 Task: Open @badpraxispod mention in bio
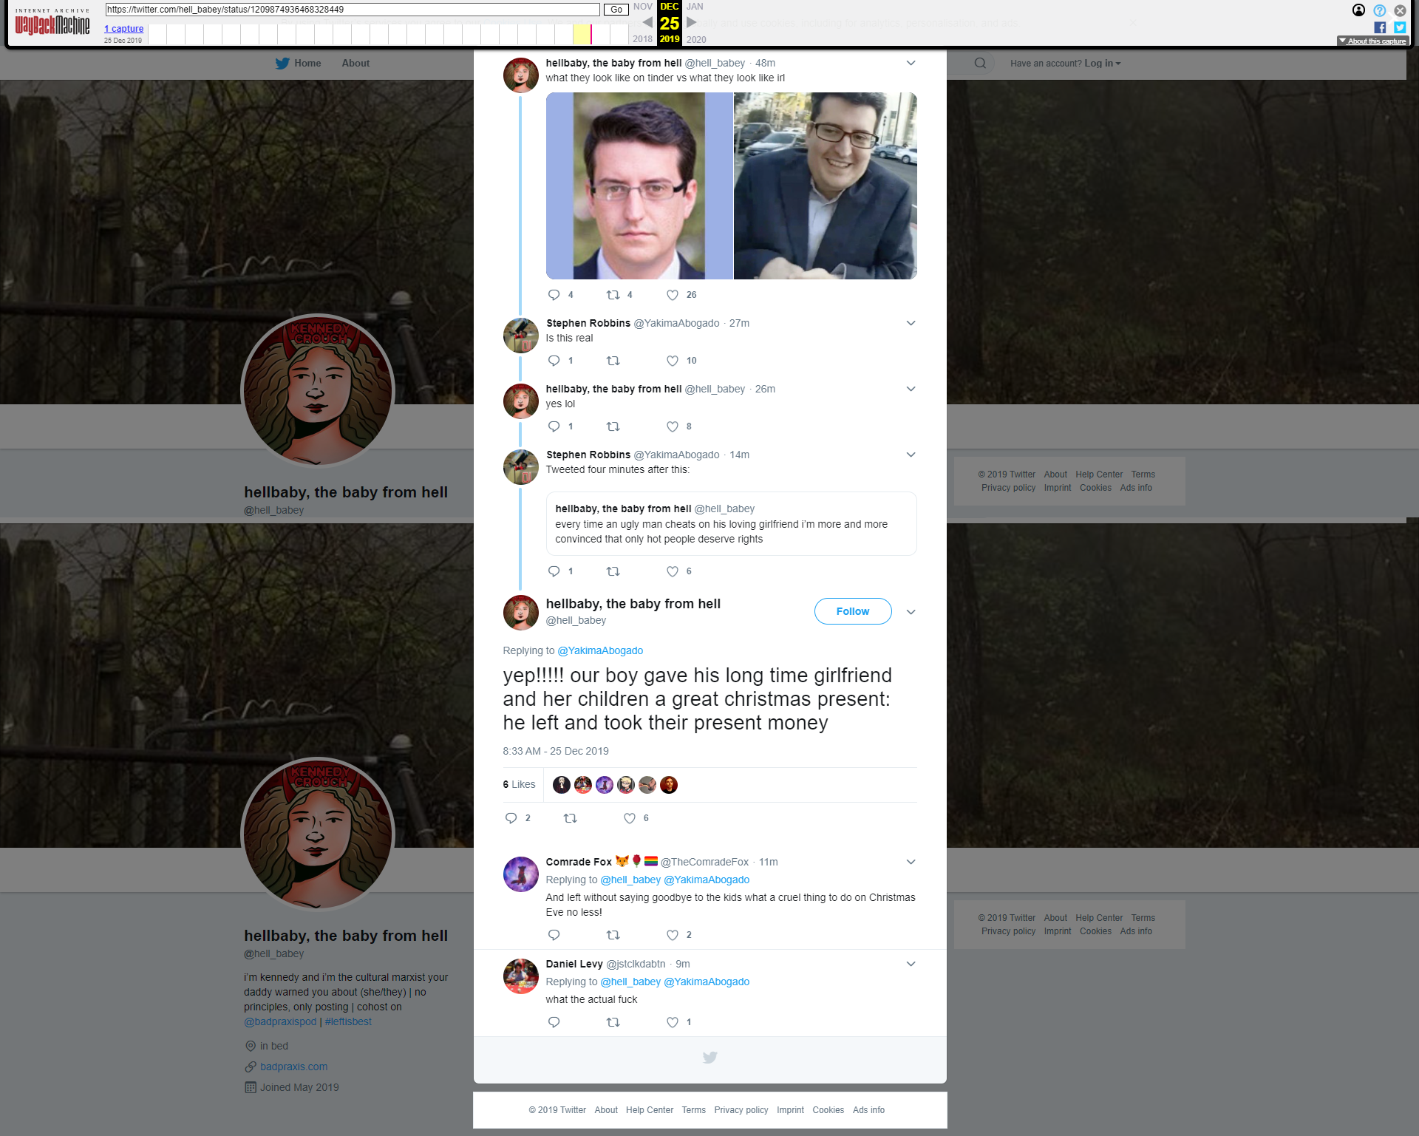click(280, 1022)
